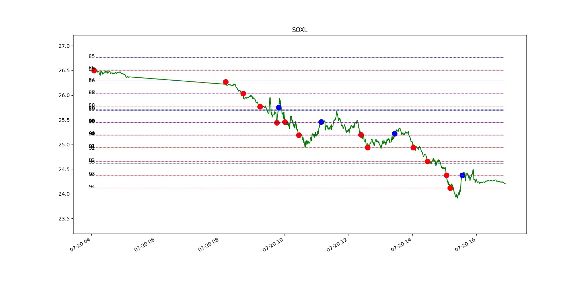This screenshot has width=585, height=292.
Task: Click the SOXL chart title
Action: (x=299, y=30)
